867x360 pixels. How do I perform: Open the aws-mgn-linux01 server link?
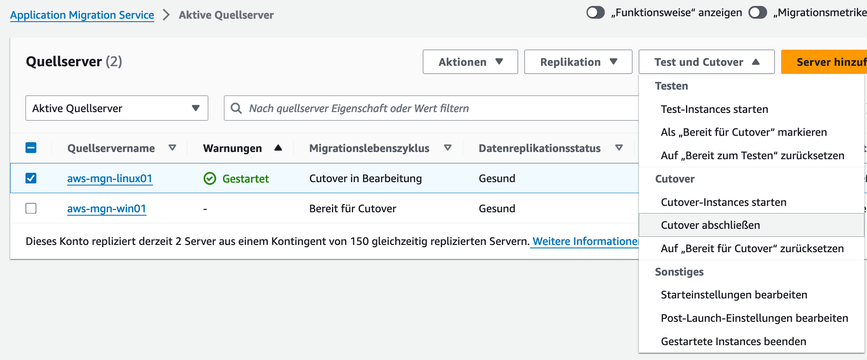[x=110, y=179]
